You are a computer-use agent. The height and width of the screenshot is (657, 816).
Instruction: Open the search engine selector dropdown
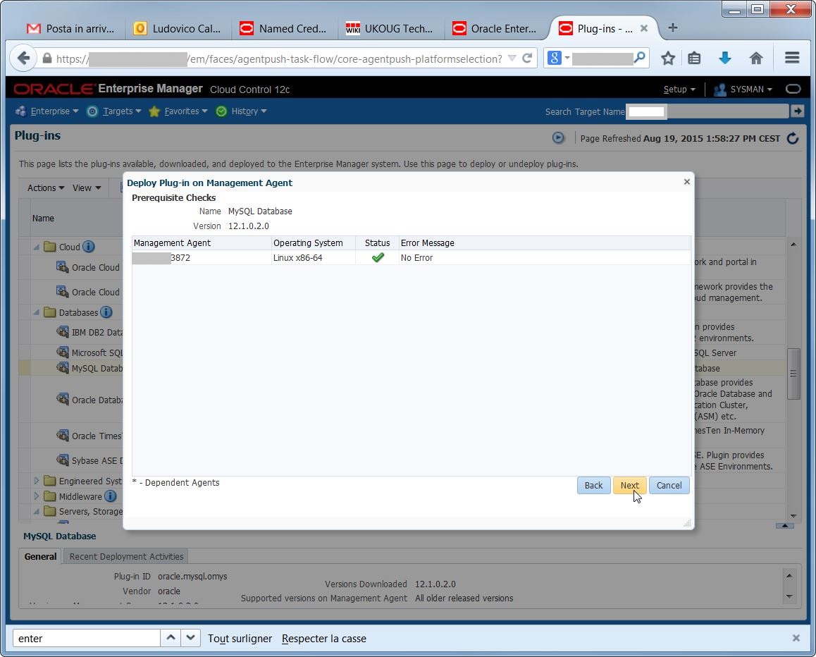click(x=567, y=58)
